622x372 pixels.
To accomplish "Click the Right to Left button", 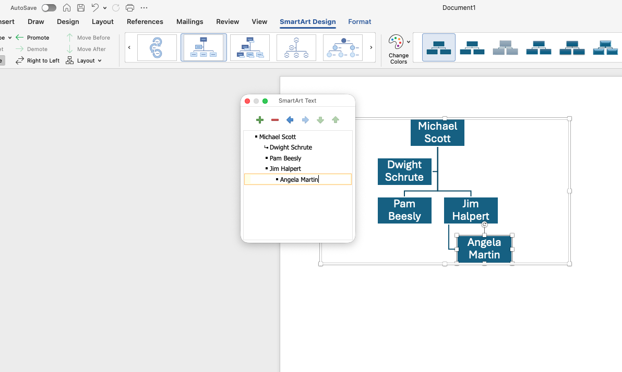I will point(38,60).
